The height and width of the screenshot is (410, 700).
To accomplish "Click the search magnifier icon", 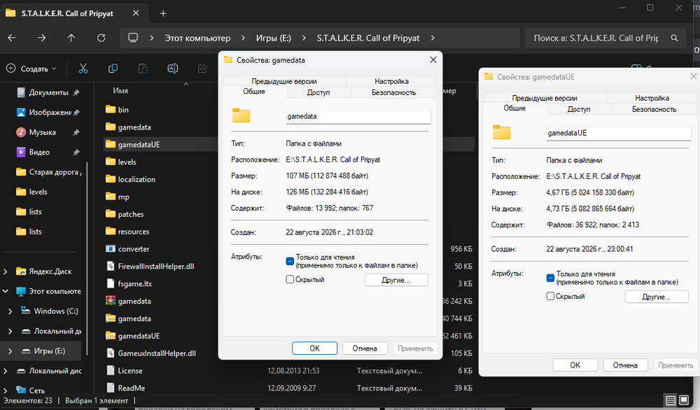I will click(675, 38).
